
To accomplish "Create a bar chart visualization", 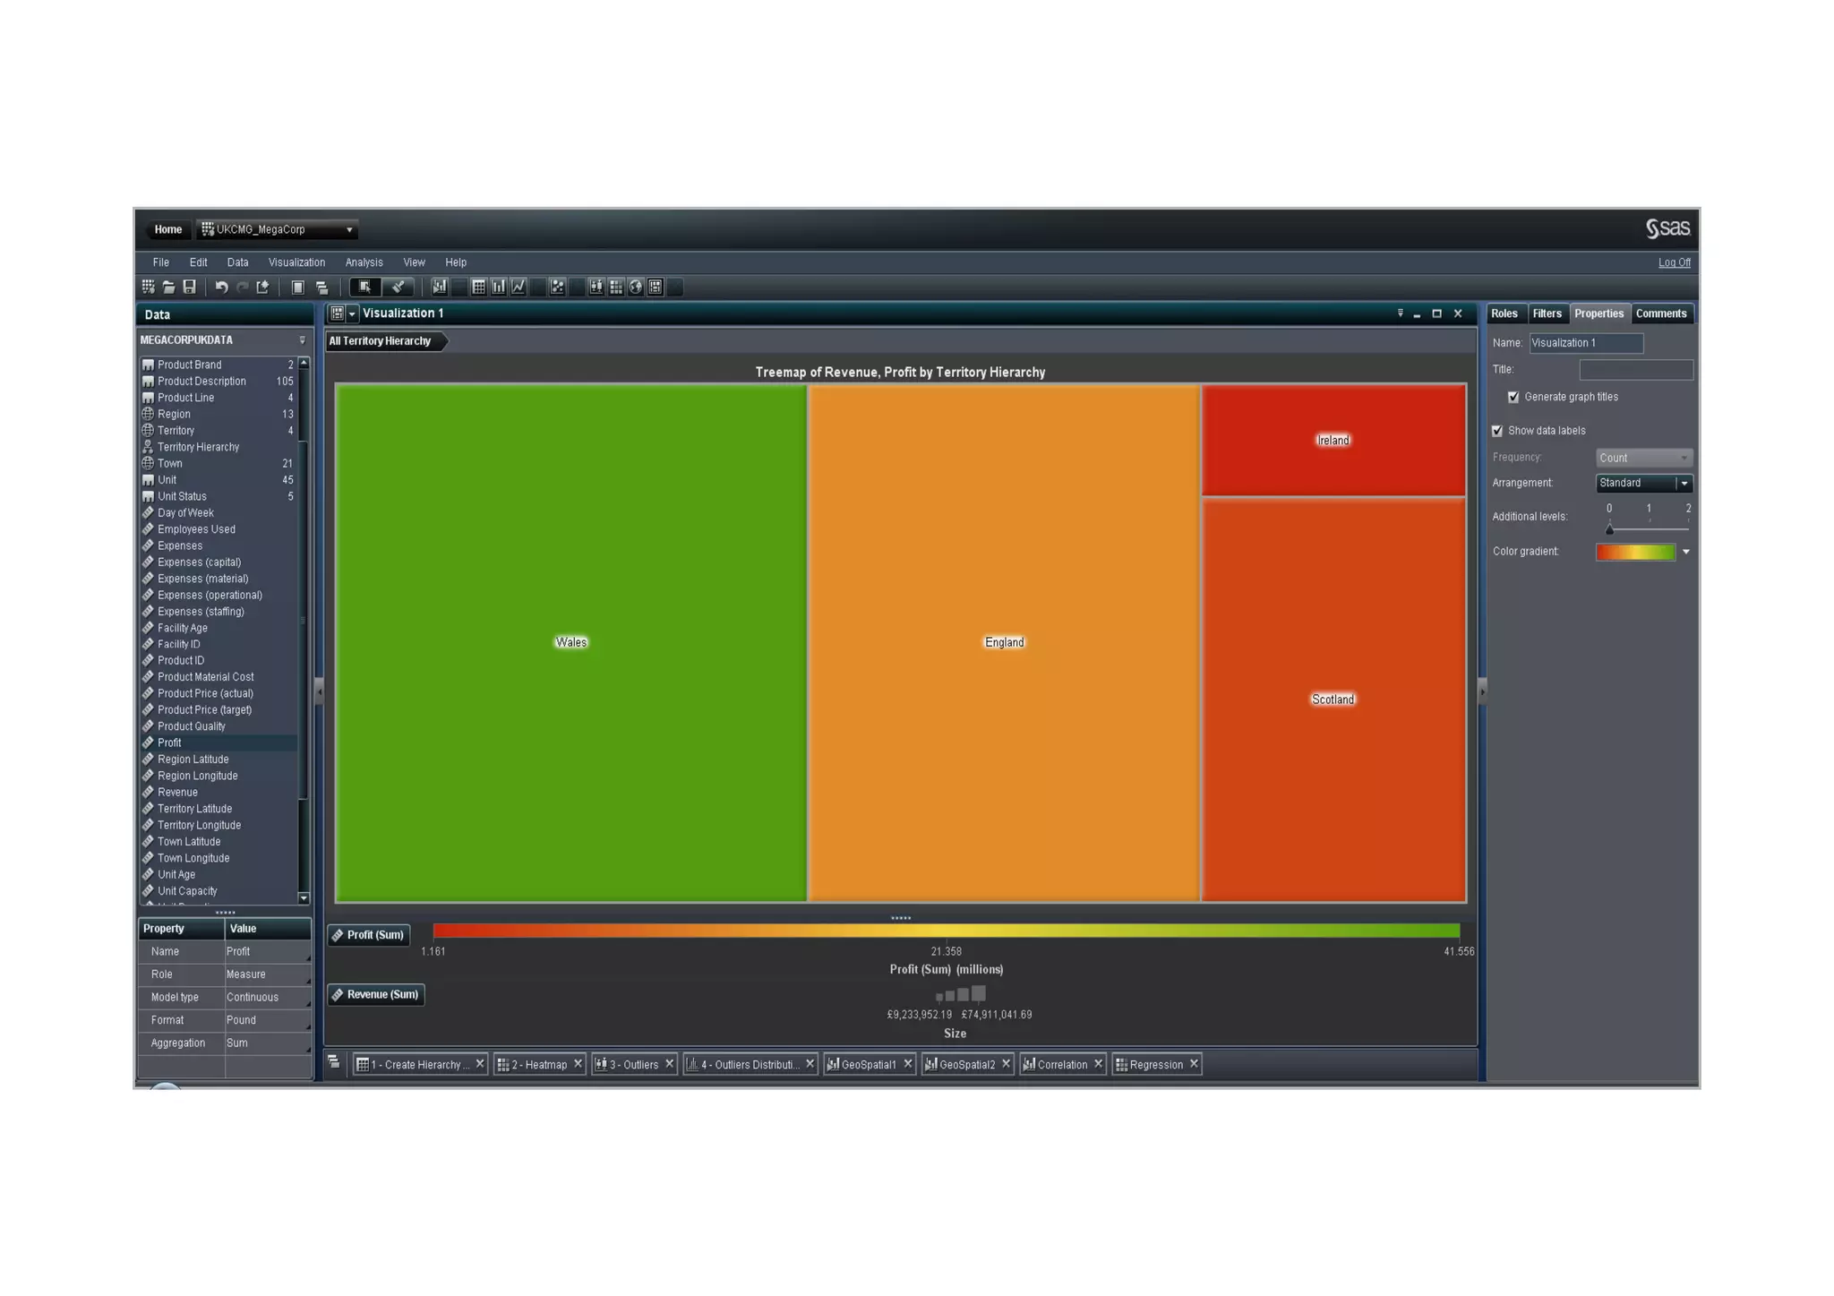I will (x=499, y=288).
